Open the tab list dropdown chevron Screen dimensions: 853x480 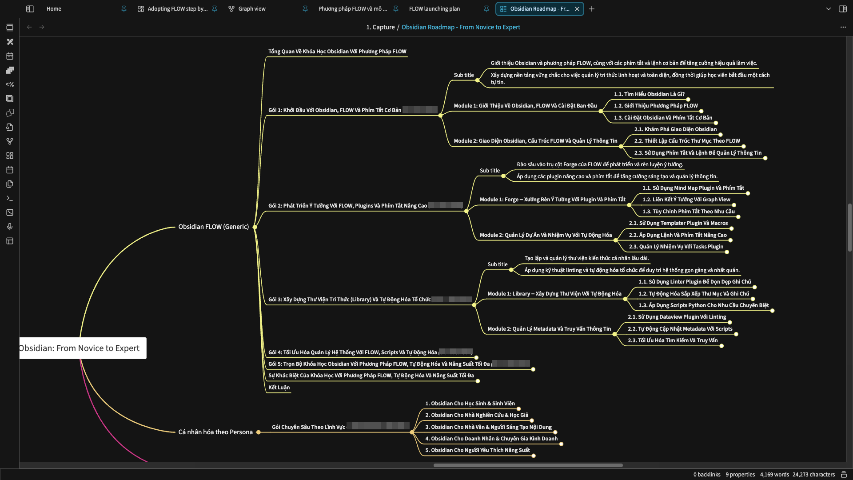828,8
